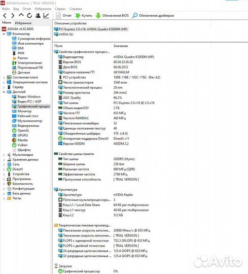
Task: Expand the Операционная система node
Action: [x=4, y=82]
